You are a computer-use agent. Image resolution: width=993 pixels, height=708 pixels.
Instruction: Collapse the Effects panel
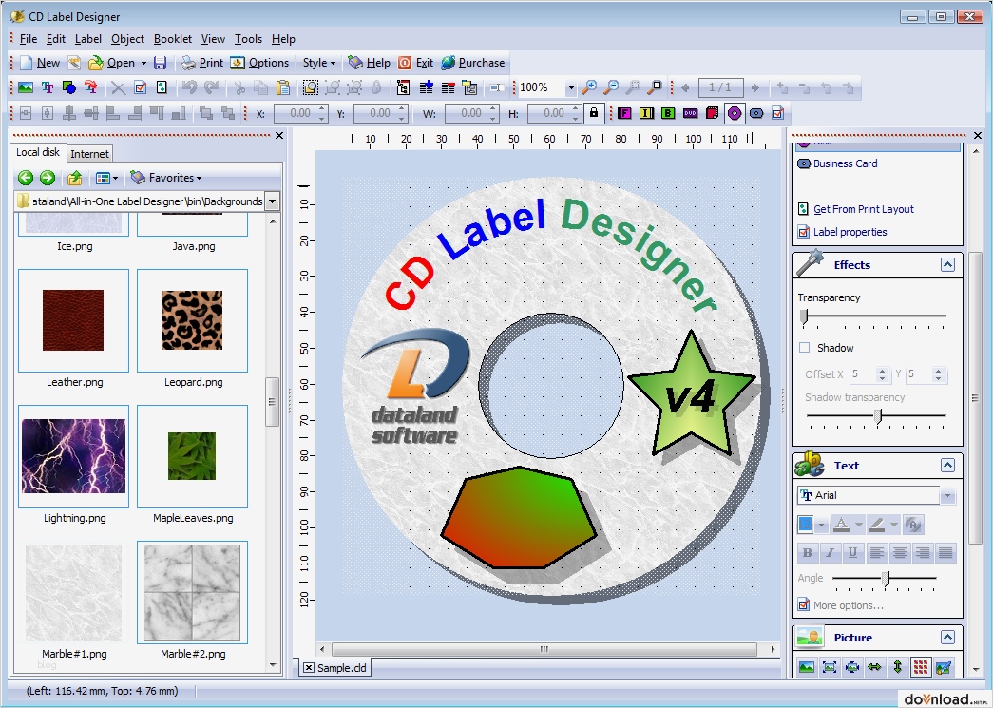point(947,265)
